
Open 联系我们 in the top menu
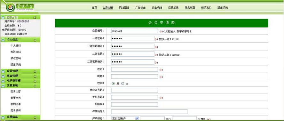click(x=206, y=8)
